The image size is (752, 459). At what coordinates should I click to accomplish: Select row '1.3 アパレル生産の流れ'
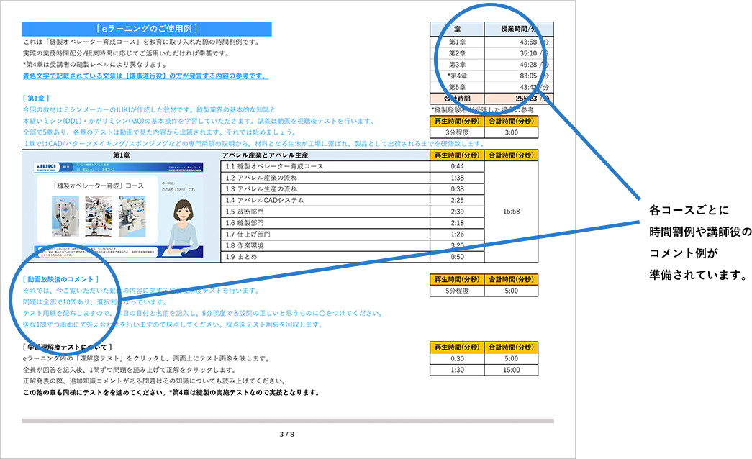pos(325,189)
